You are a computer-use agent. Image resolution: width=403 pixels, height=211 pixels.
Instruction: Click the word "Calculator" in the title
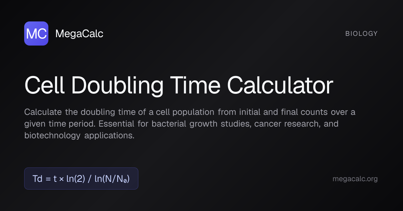pyautogui.click(x=280, y=85)
